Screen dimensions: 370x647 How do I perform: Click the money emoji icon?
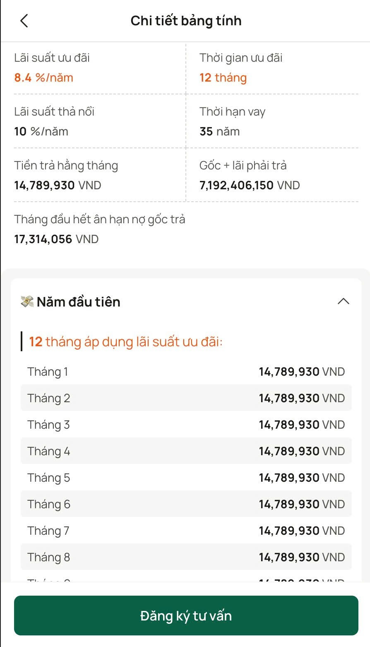point(27,302)
